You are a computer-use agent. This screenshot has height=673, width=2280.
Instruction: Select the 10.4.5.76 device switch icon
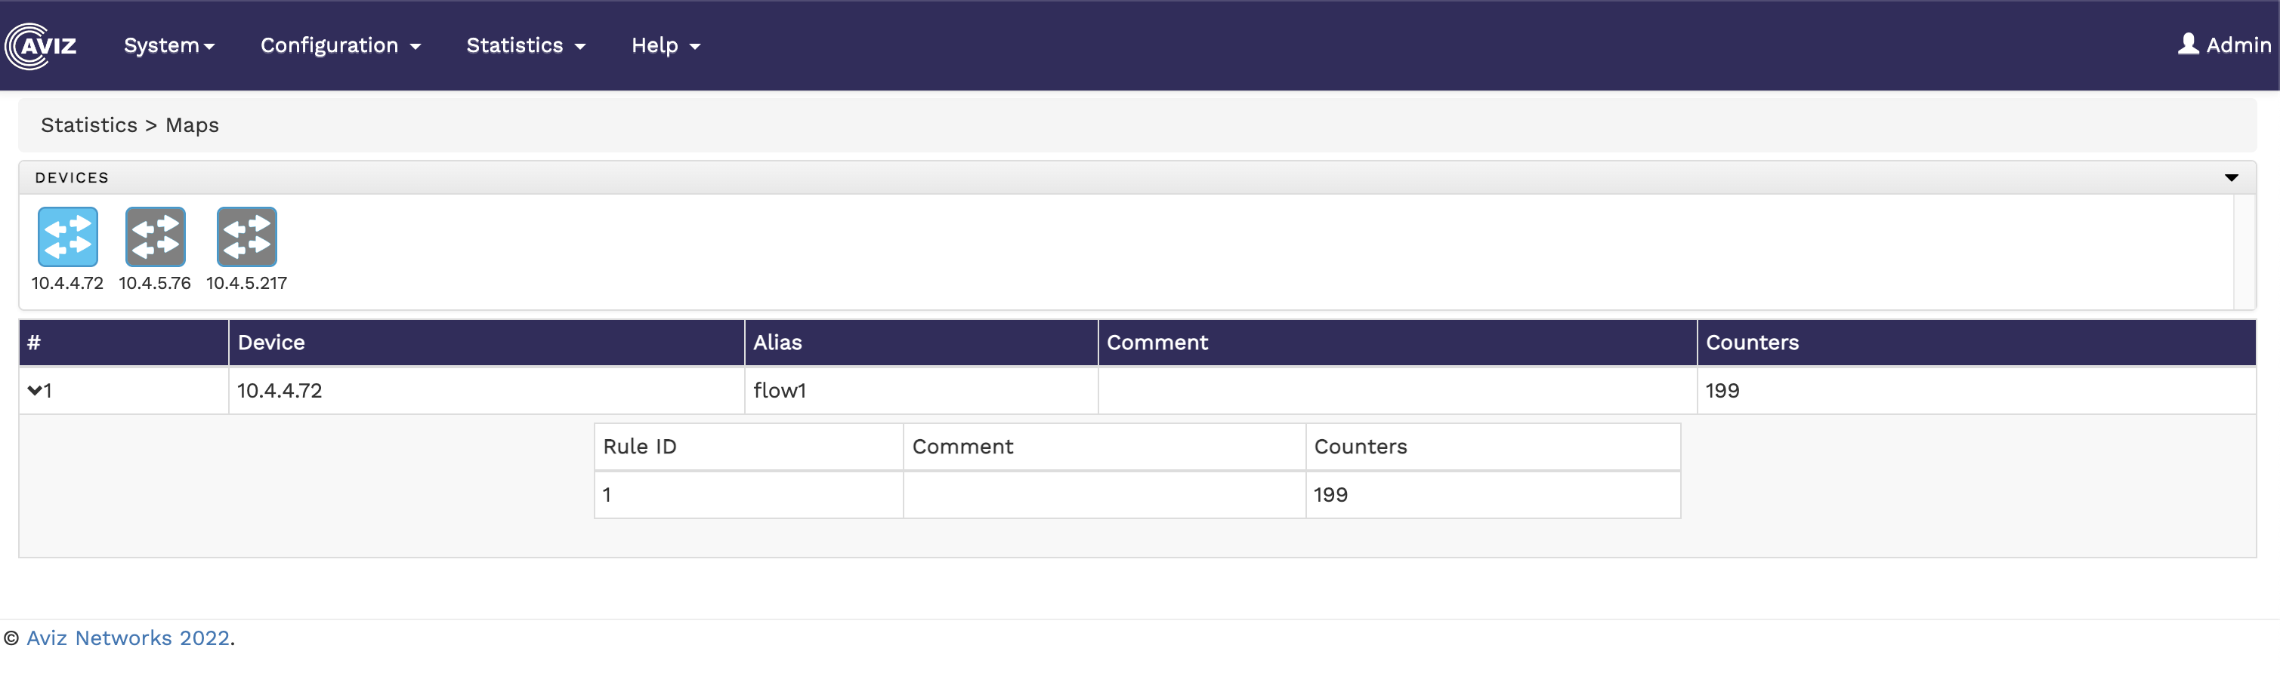[155, 237]
